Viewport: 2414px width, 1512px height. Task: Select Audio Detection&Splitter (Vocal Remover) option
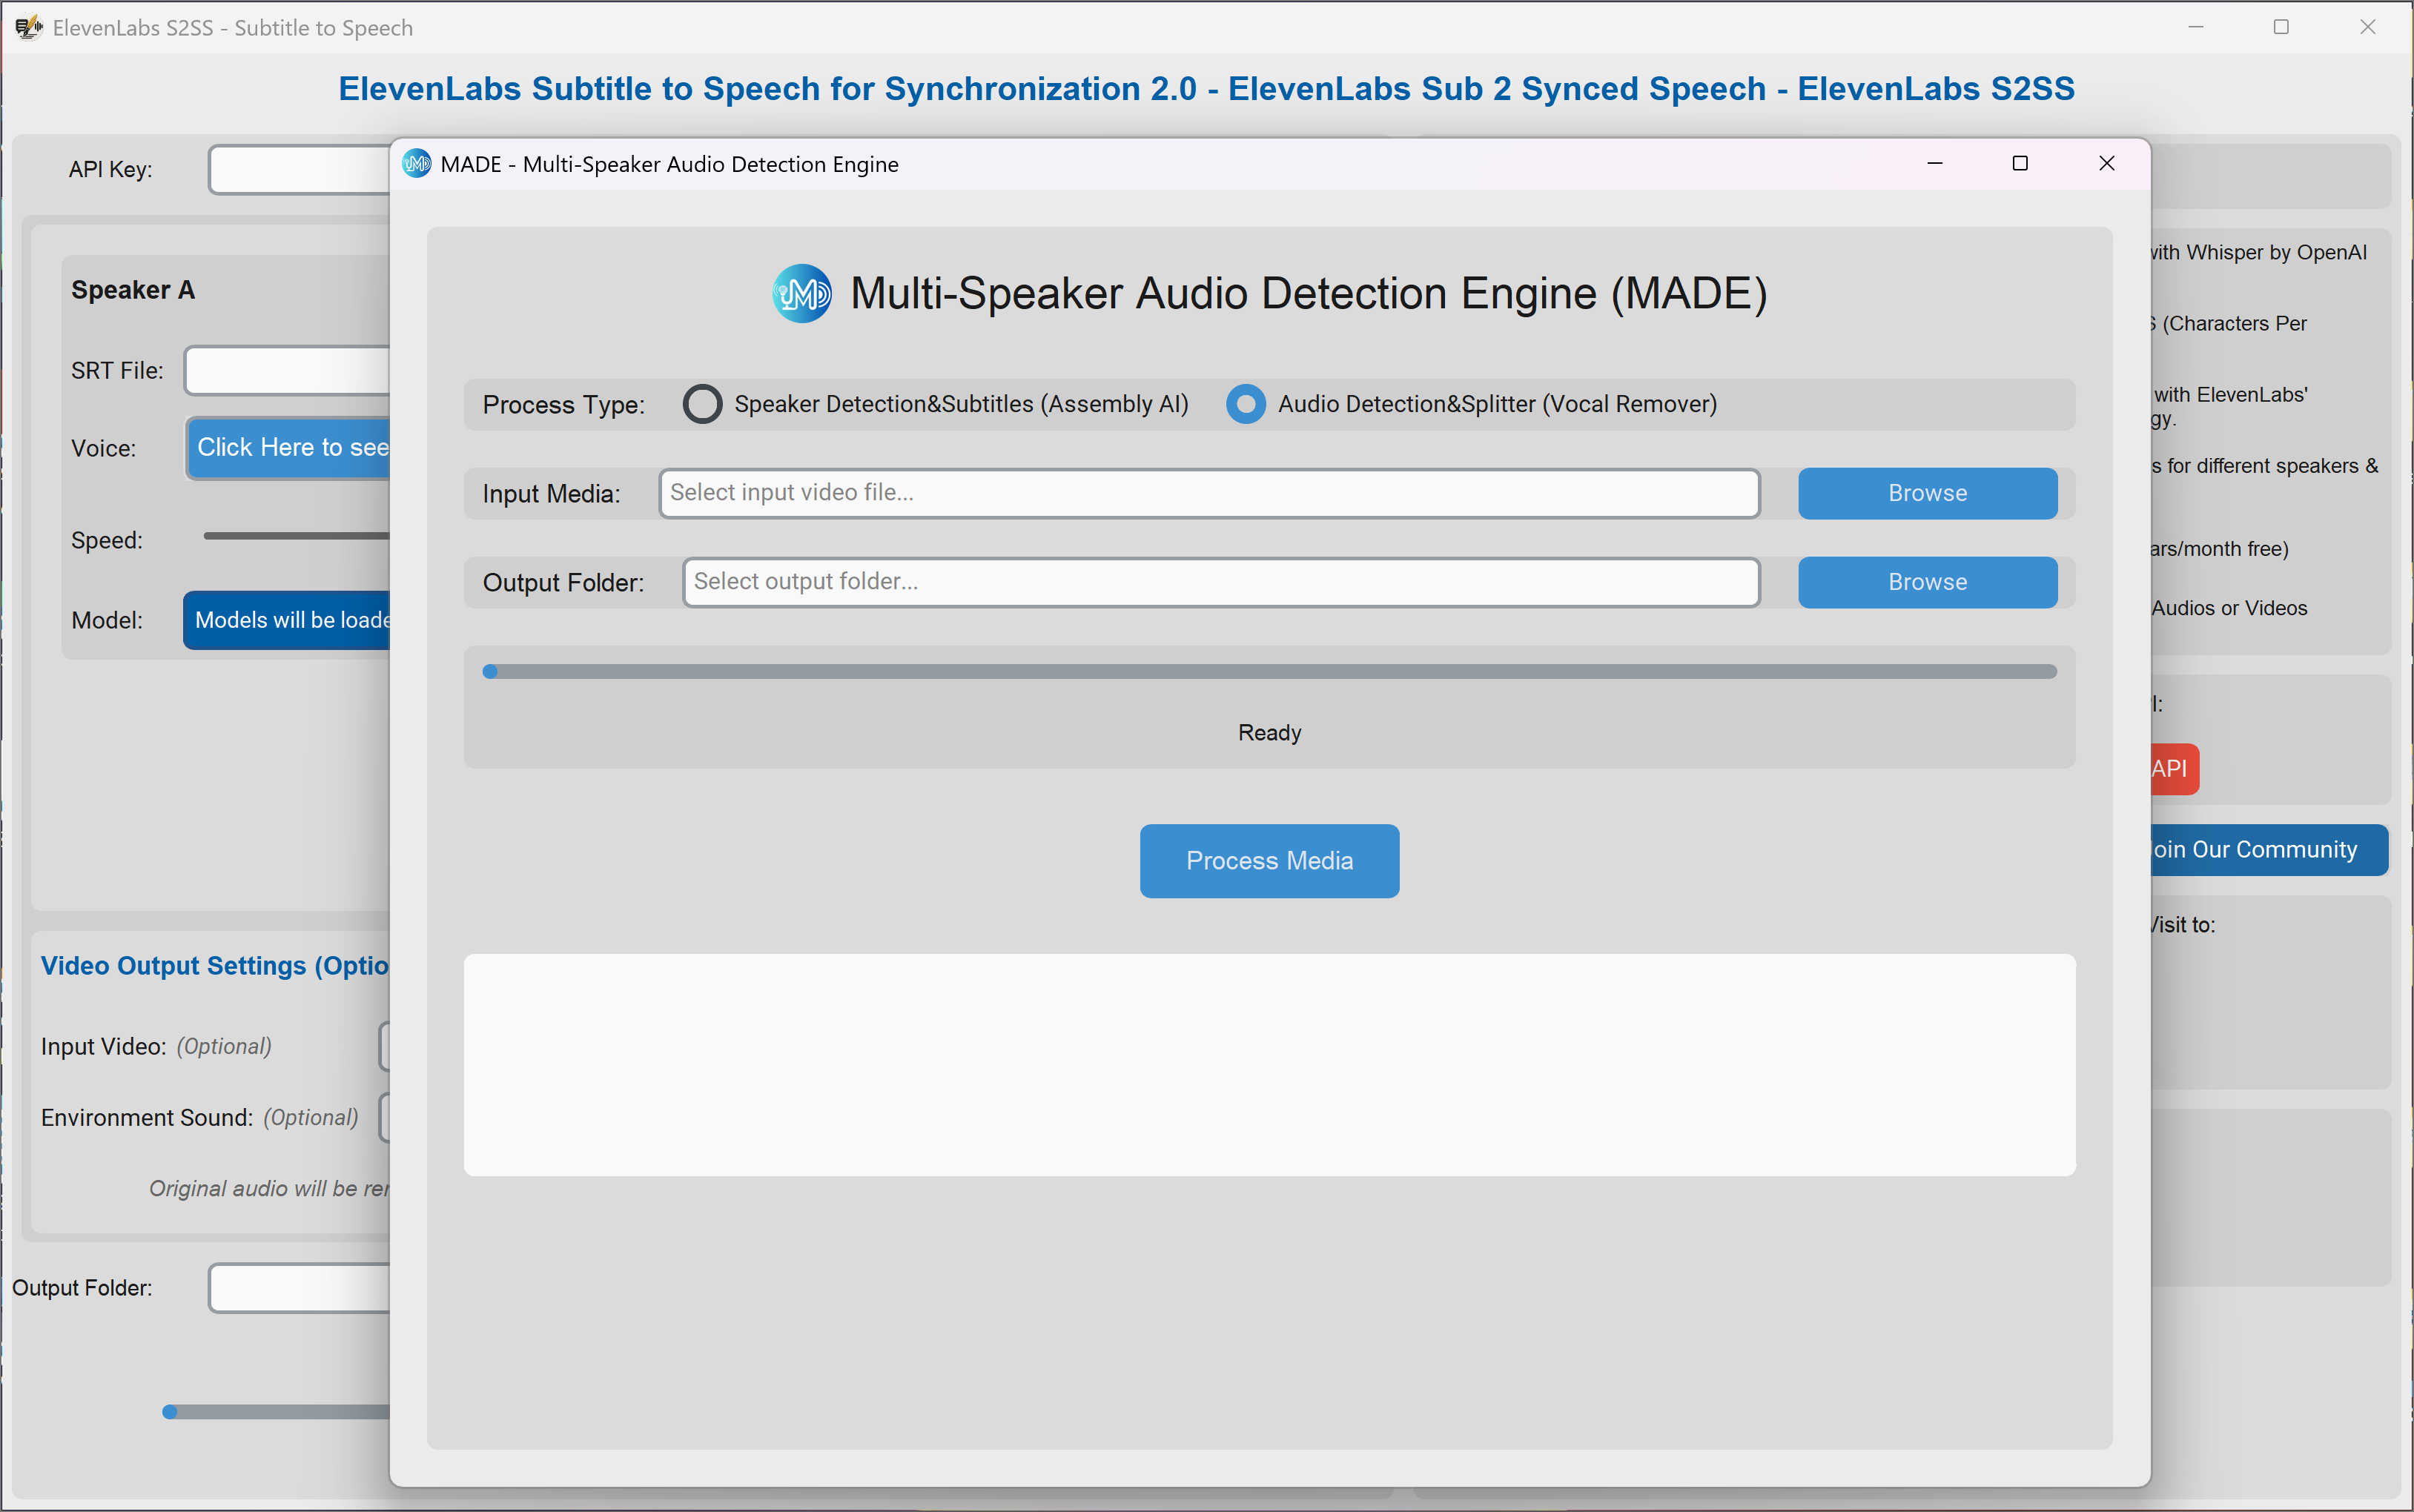[x=1245, y=404]
